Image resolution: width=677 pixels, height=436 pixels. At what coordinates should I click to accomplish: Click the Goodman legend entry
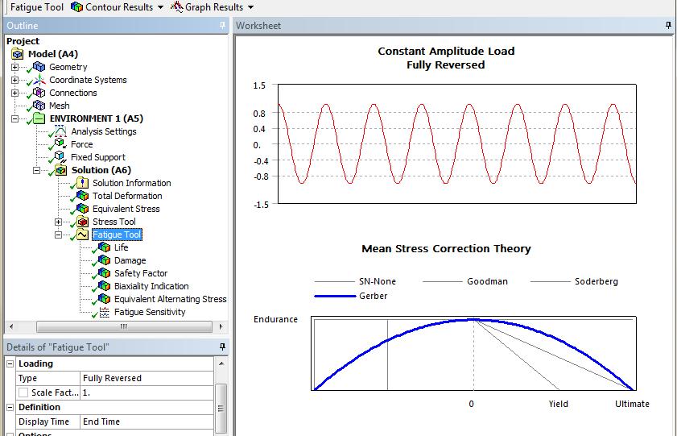[x=465, y=281]
